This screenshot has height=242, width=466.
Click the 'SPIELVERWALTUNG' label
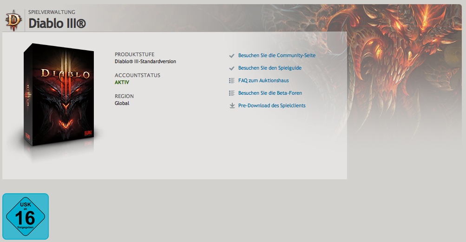(x=52, y=12)
